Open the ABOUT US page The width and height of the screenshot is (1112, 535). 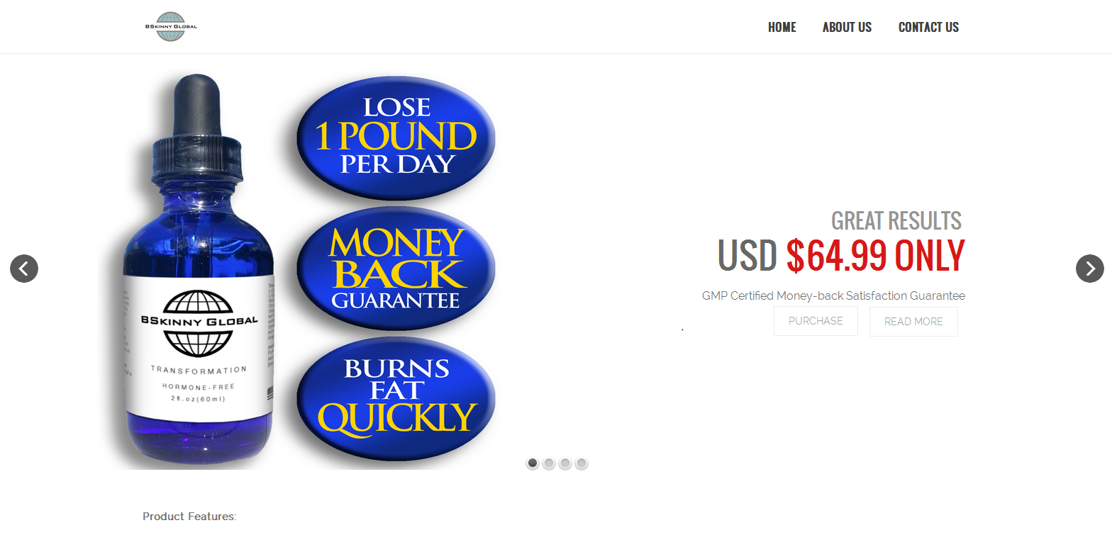(847, 27)
